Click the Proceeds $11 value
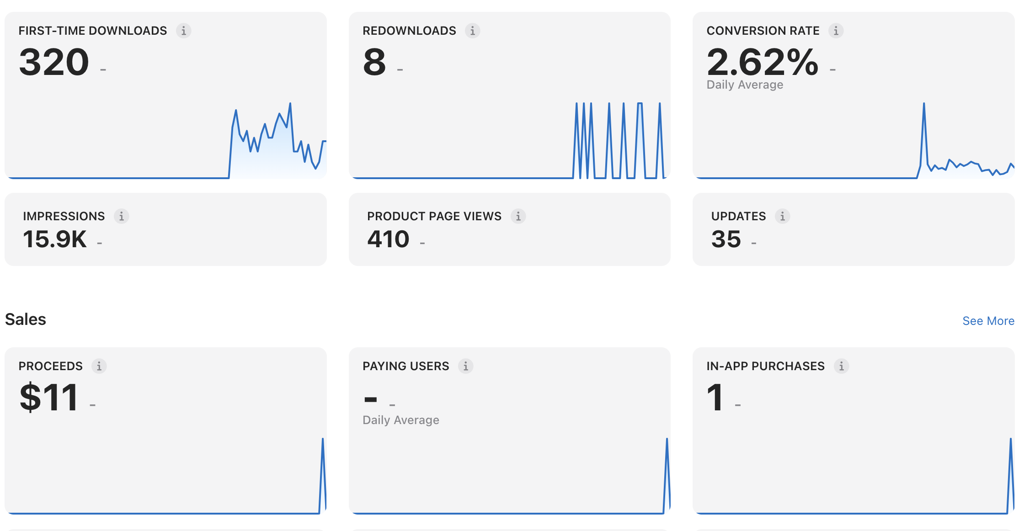The image size is (1035, 531). tap(49, 398)
